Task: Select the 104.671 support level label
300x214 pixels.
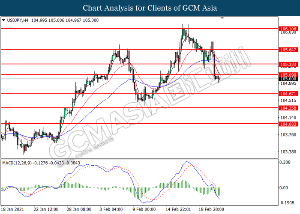Action: 288,94
